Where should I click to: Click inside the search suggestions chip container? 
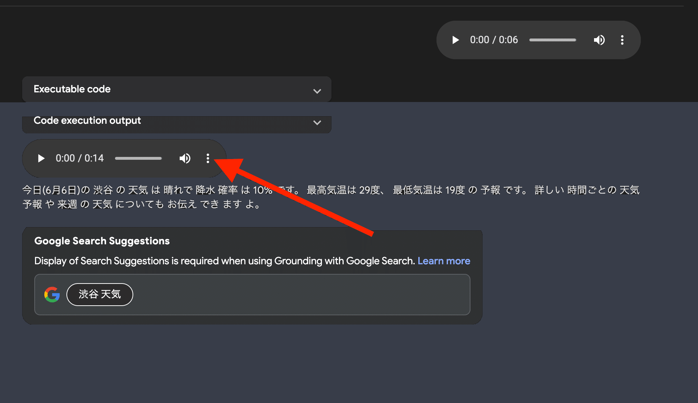pyautogui.click(x=286, y=295)
